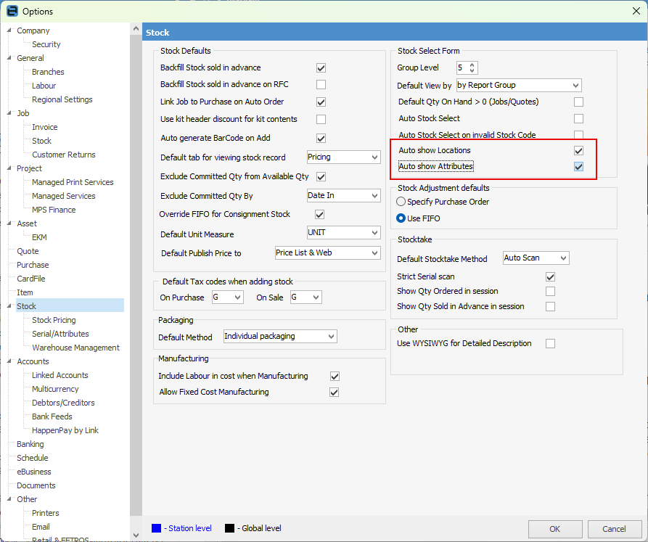Open the Default View by dropdown
648x542 pixels.
coord(575,85)
